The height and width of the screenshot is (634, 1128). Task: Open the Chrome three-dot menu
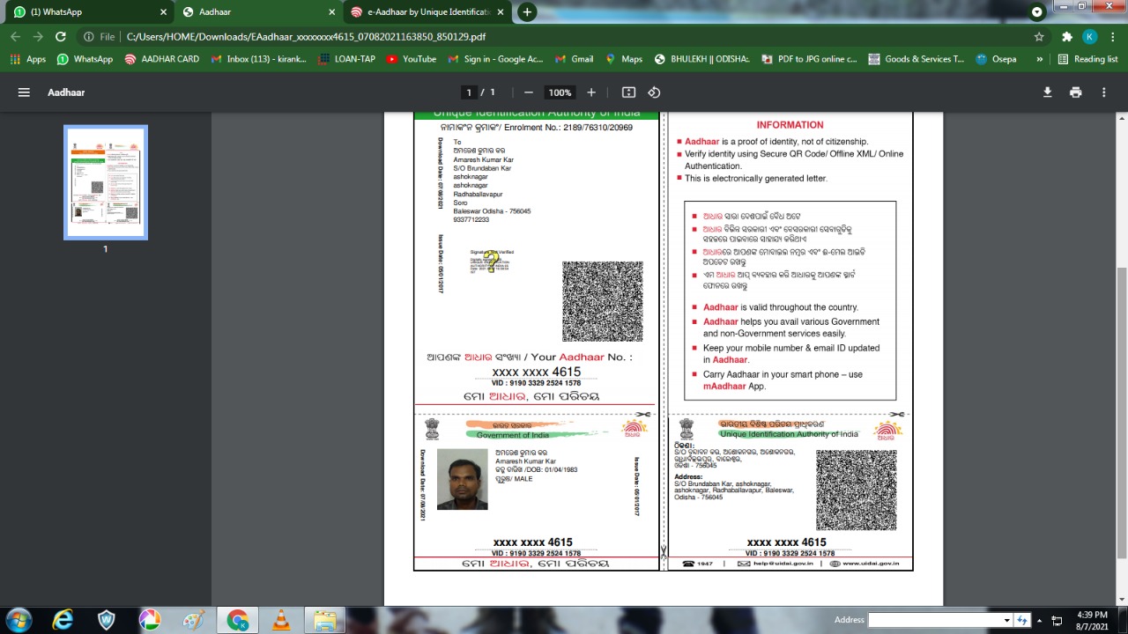coord(1112,37)
